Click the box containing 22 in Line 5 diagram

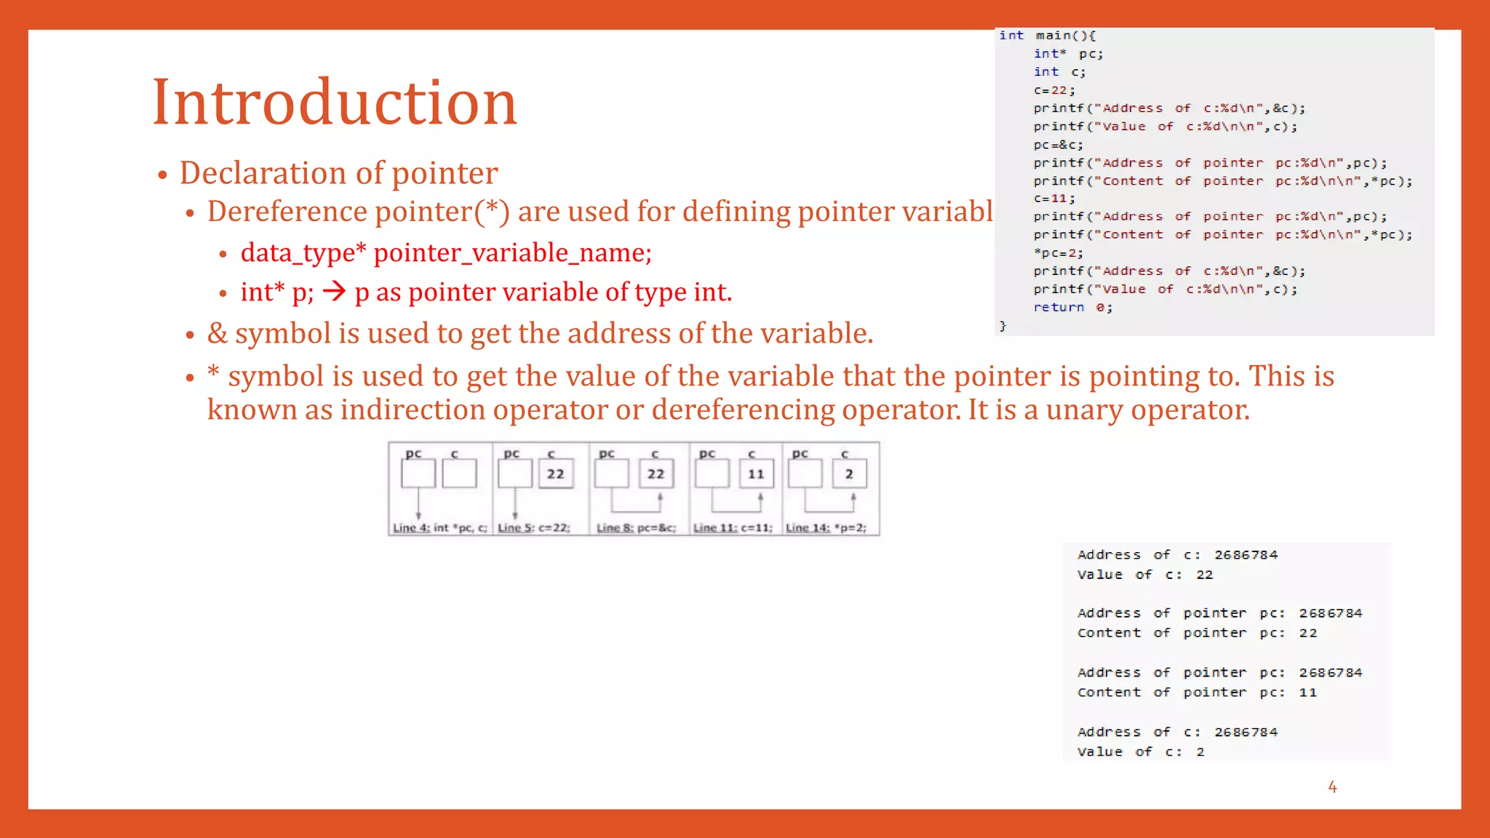point(556,474)
